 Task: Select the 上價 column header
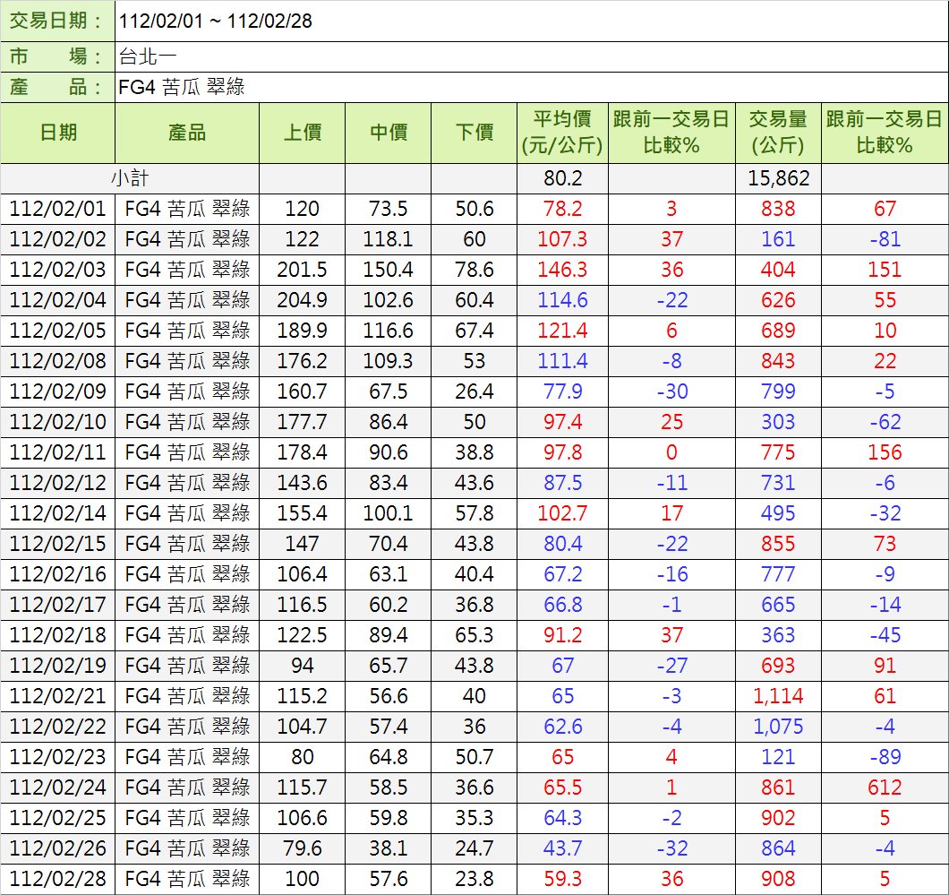click(302, 133)
